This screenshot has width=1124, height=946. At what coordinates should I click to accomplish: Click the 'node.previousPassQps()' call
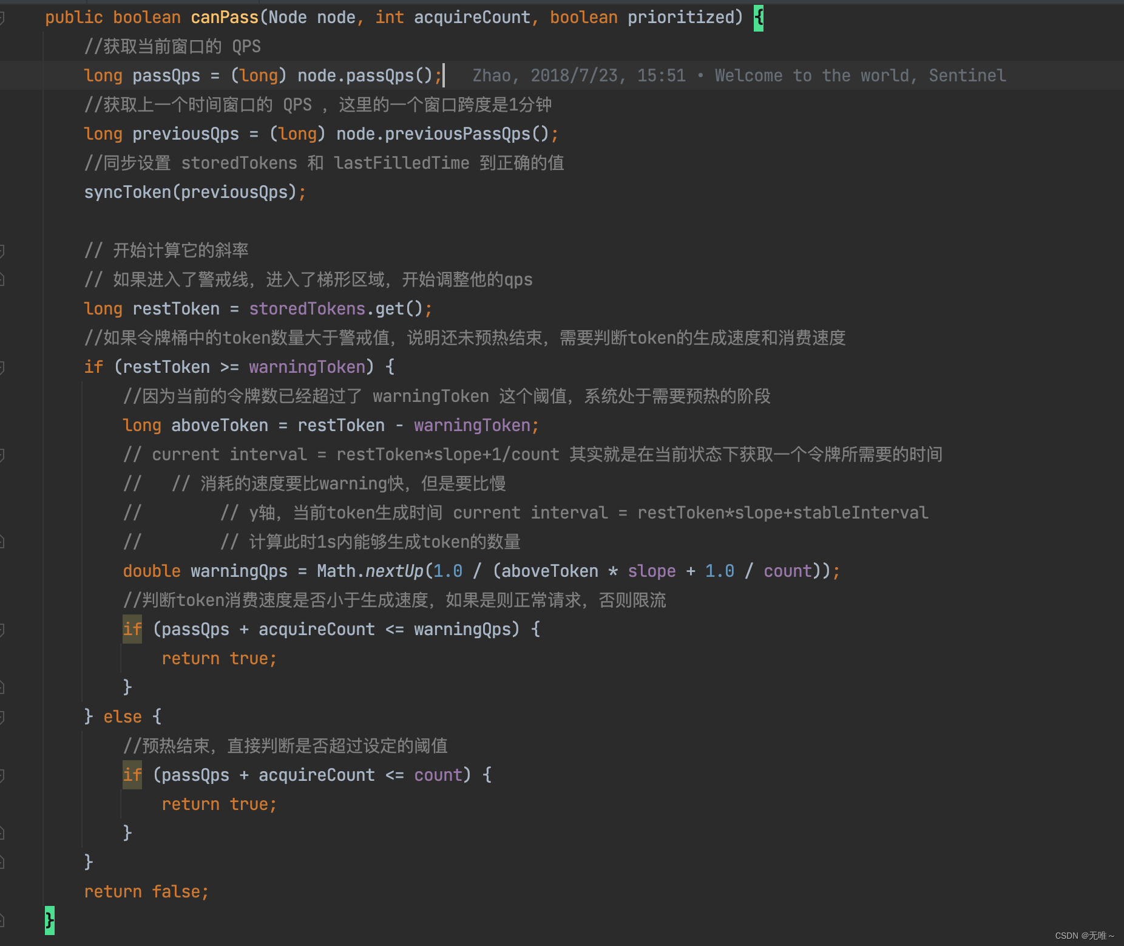[x=442, y=134]
